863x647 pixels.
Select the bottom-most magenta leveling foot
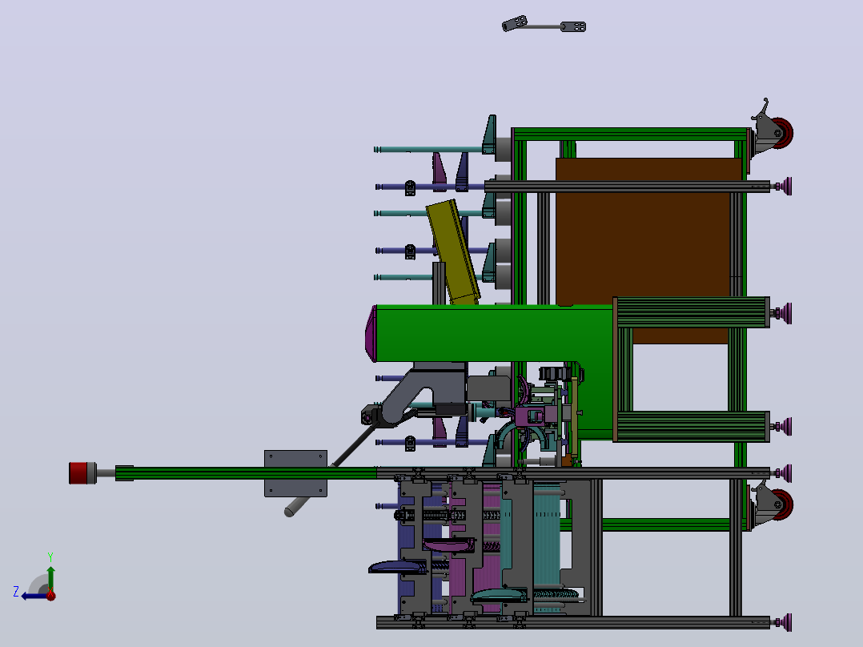pos(784,622)
